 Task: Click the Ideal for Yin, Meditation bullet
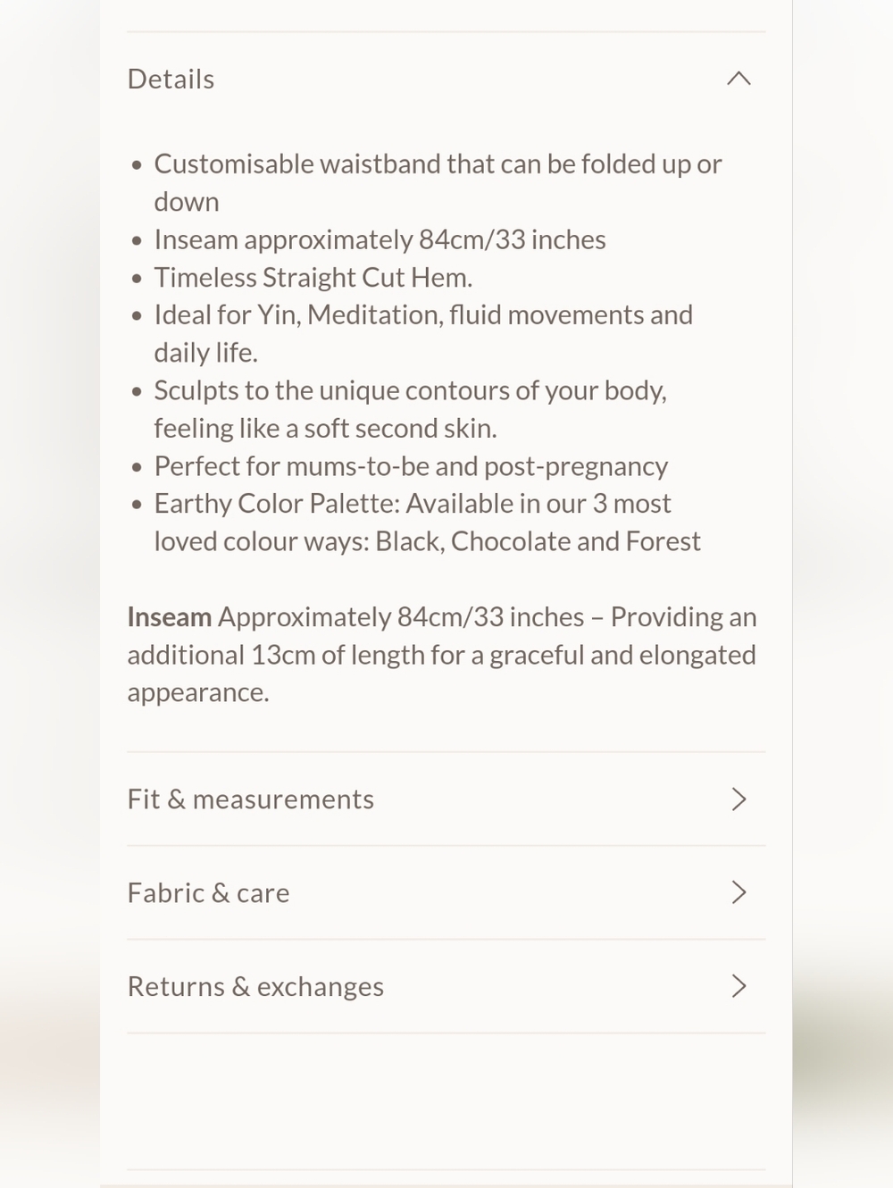click(423, 333)
